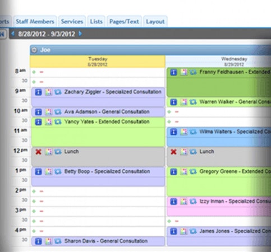The image size is (271, 252).
Task: Change color of Sharon Davis appointment
Action: click(x=48, y=241)
